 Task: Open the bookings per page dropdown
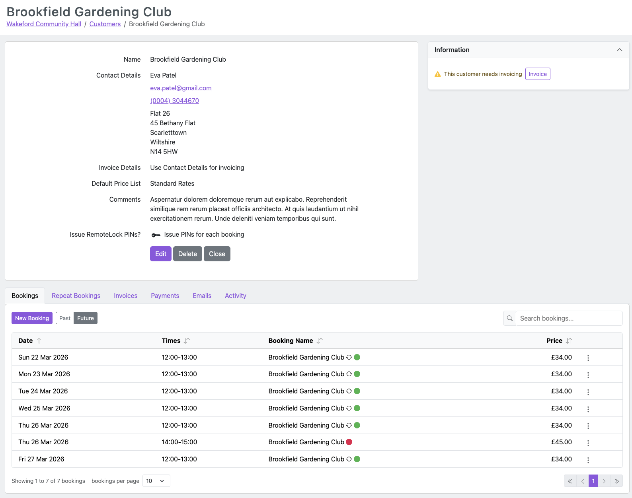click(x=156, y=481)
